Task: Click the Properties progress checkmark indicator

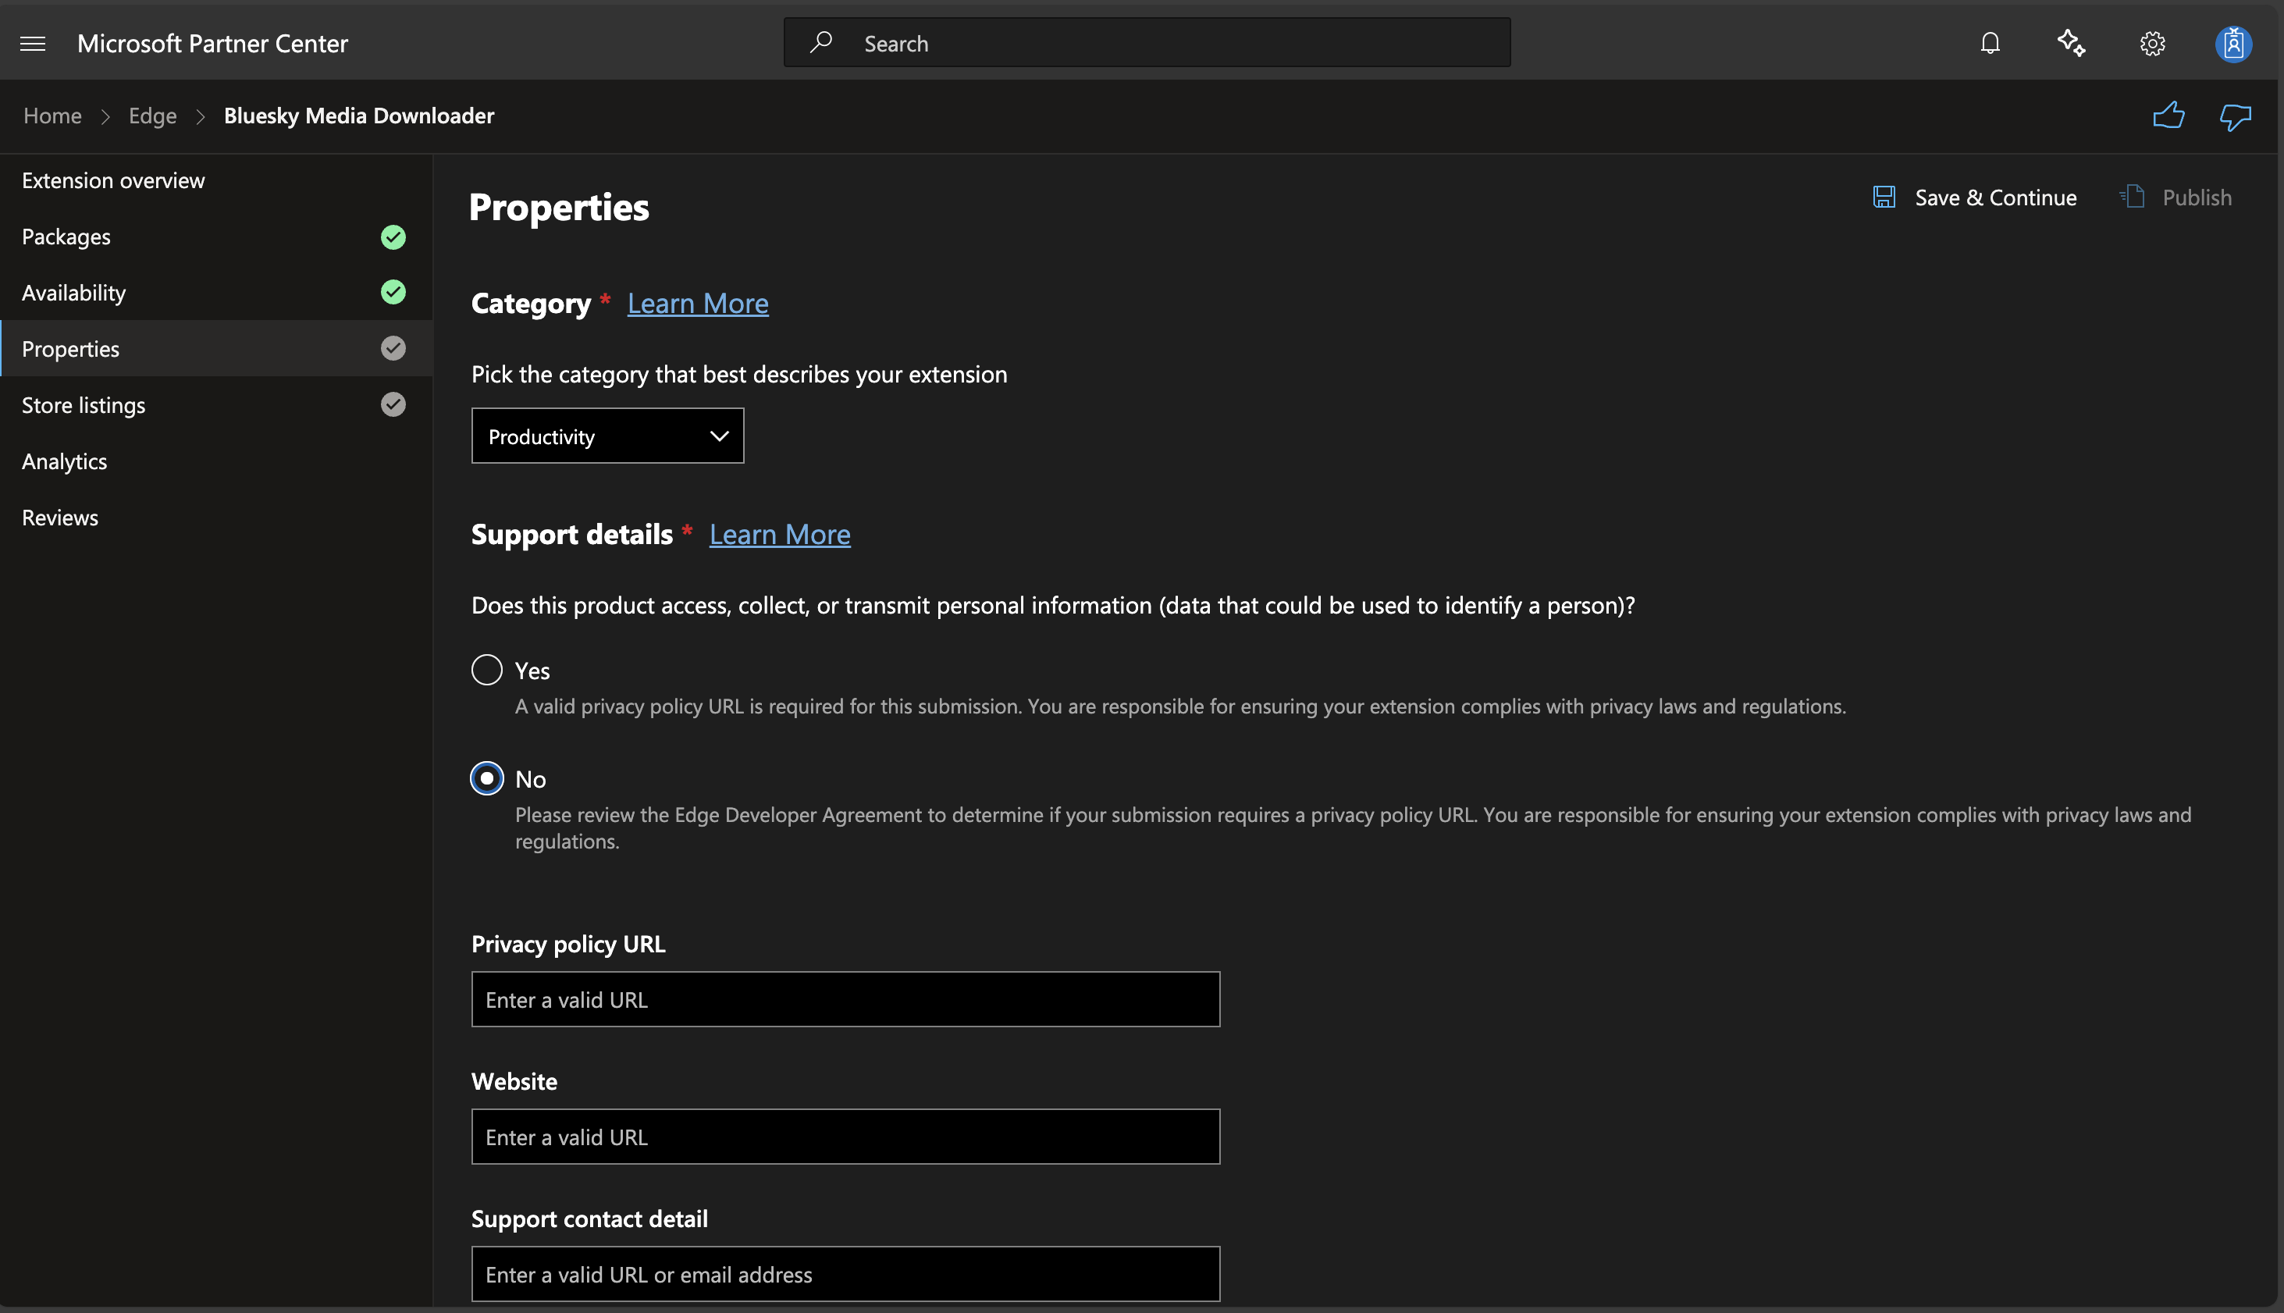Action: coord(393,348)
